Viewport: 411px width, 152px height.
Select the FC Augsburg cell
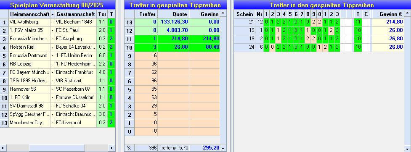click(76, 39)
